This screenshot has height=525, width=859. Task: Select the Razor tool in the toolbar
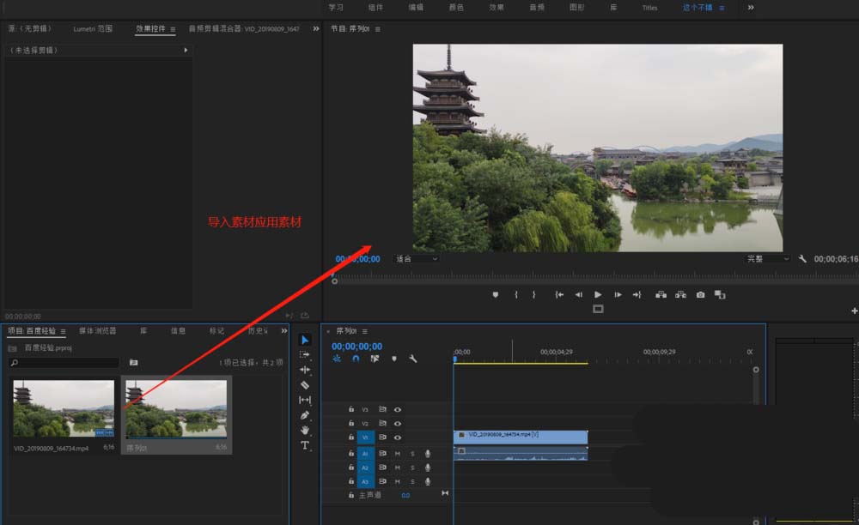305,385
